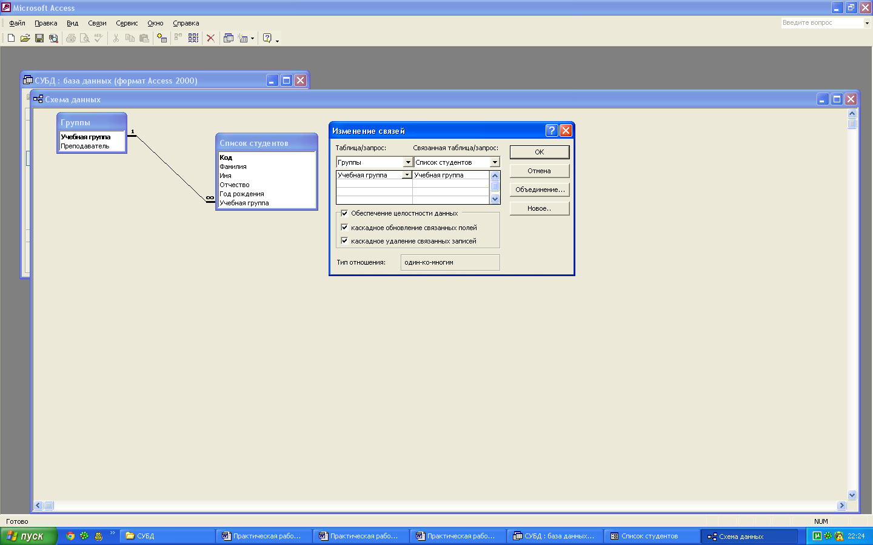Click the Open folder toolbar icon
Screen dimensions: 873x545
[25, 38]
